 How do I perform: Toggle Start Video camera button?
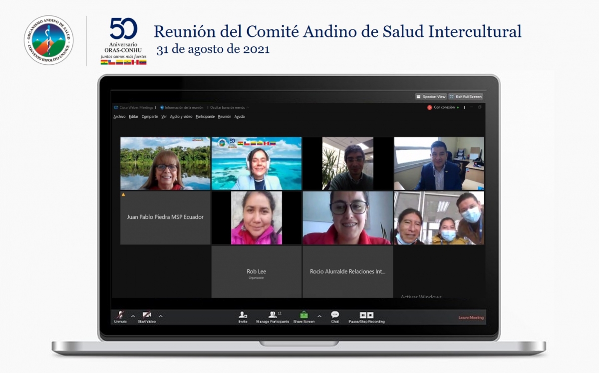click(x=147, y=315)
